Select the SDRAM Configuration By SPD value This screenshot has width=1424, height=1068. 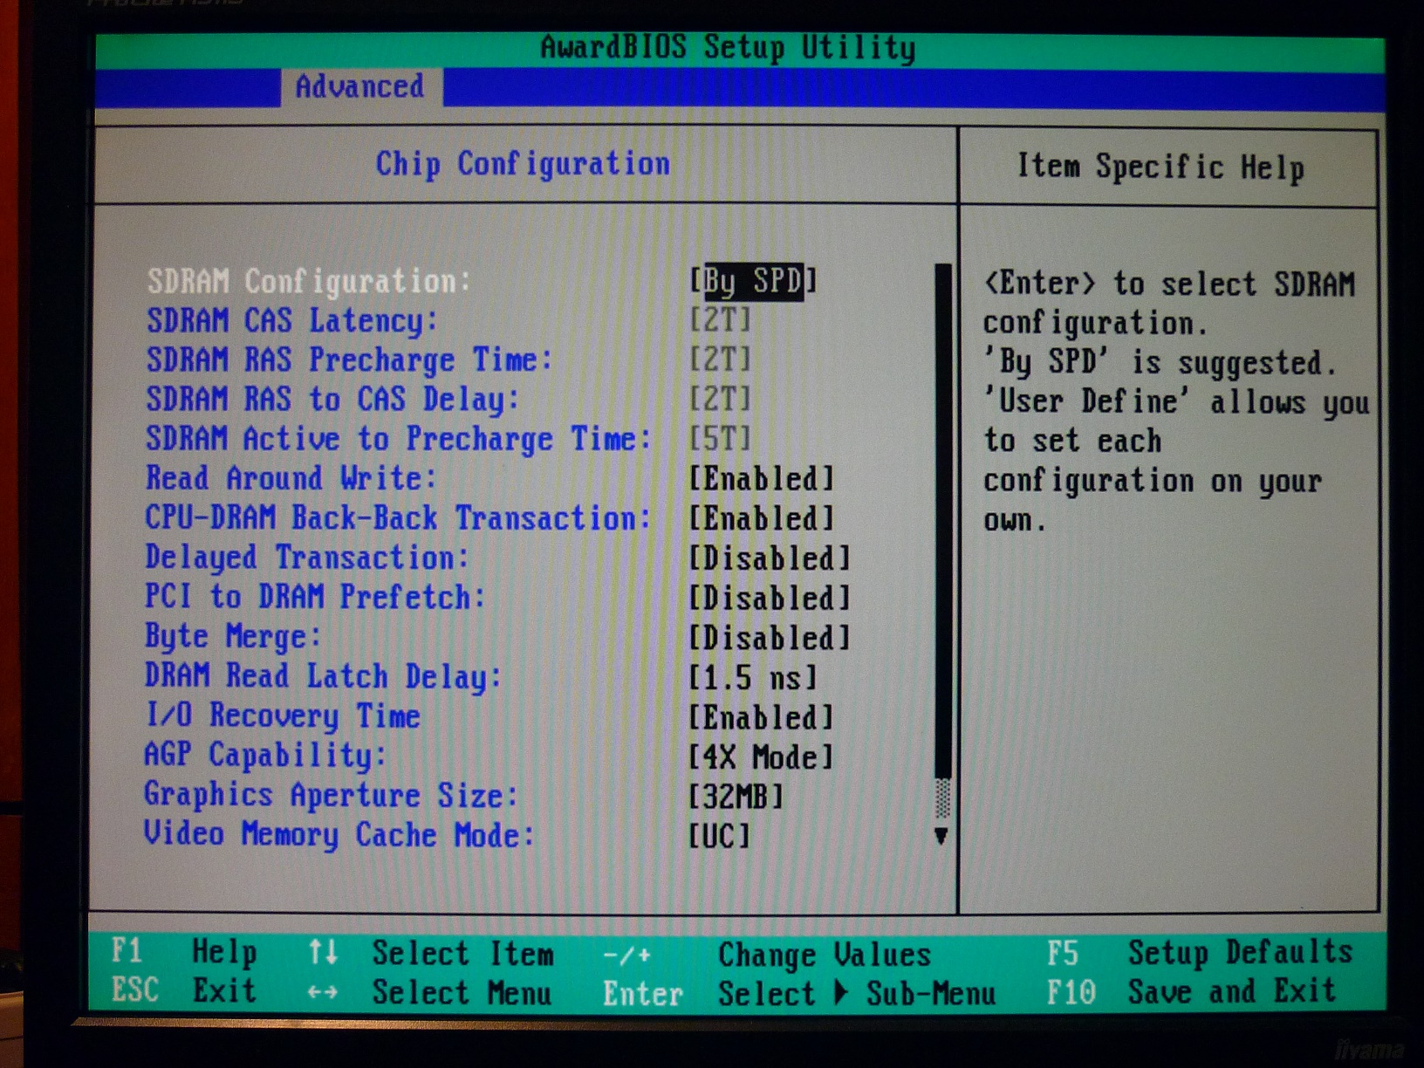coord(753,281)
